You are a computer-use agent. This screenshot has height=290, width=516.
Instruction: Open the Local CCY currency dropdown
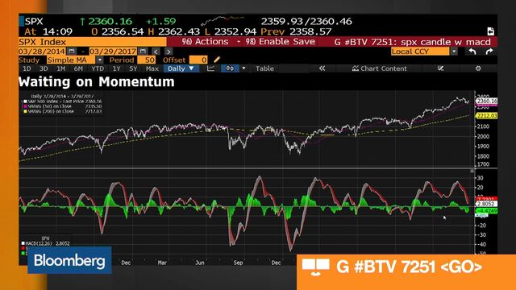(454, 52)
